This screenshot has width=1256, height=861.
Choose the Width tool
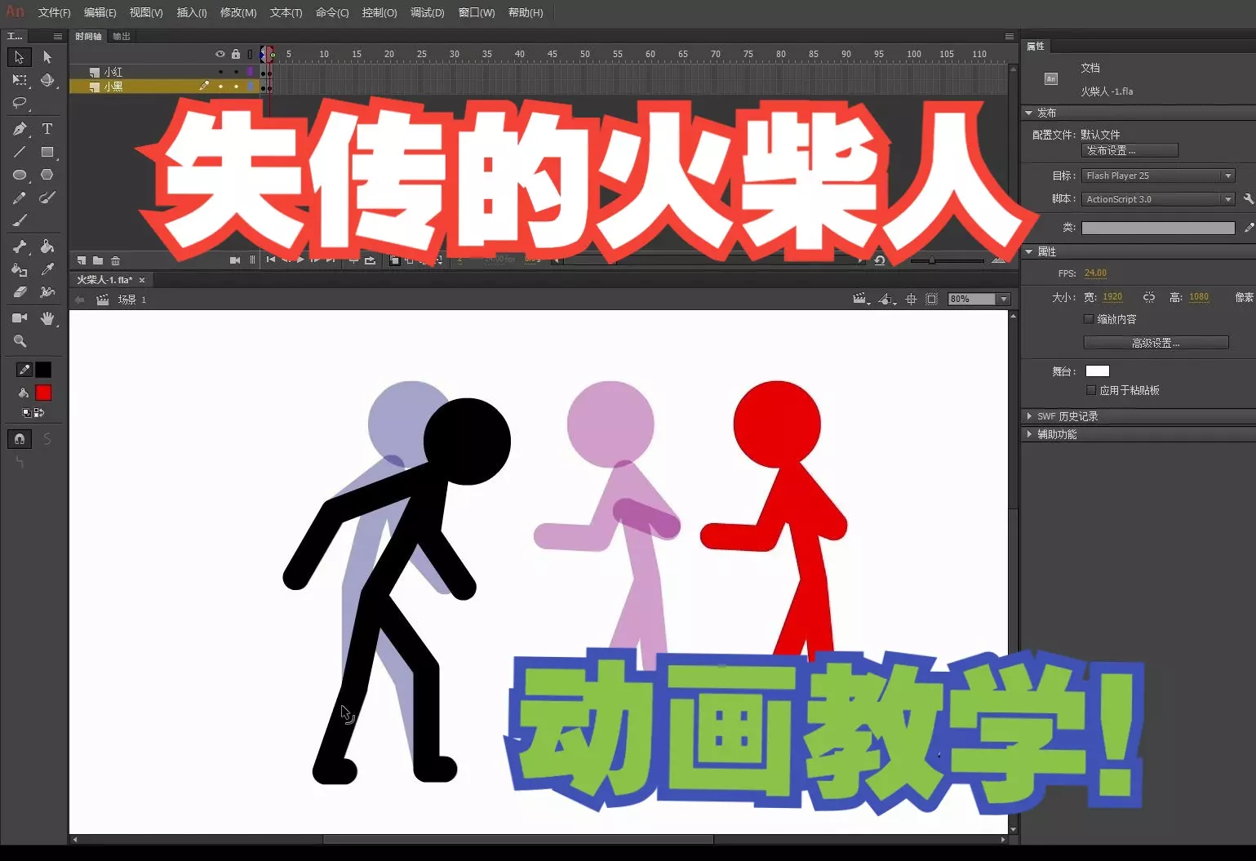pyautogui.click(x=47, y=292)
